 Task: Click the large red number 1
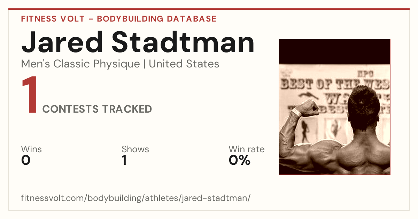click(x=30, y=95)
